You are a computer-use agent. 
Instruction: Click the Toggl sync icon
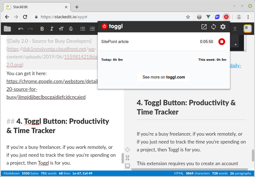[214, 27]
